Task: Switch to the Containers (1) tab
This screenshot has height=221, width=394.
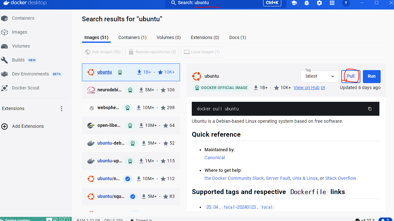Action: 132,37
